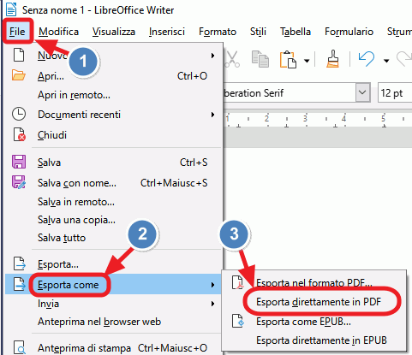Click the Anteprima di stampa magnifier icon
The width and height of the screenshot is (412, 355).
tap(20, 347)
